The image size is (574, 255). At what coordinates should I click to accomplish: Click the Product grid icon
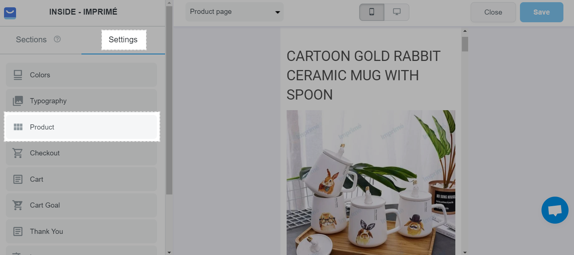[x=18, y=127]
